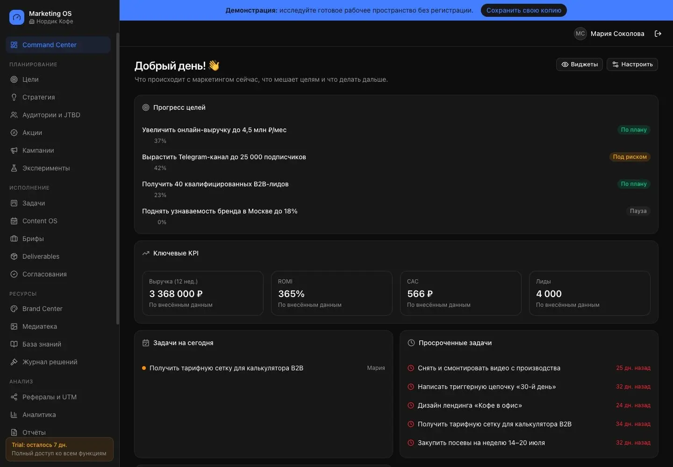Image resolution: width=673 pixels, height=467 pixels.
Task: Click the Нордик Кофе workspace name
Action: tap(55, 21)
